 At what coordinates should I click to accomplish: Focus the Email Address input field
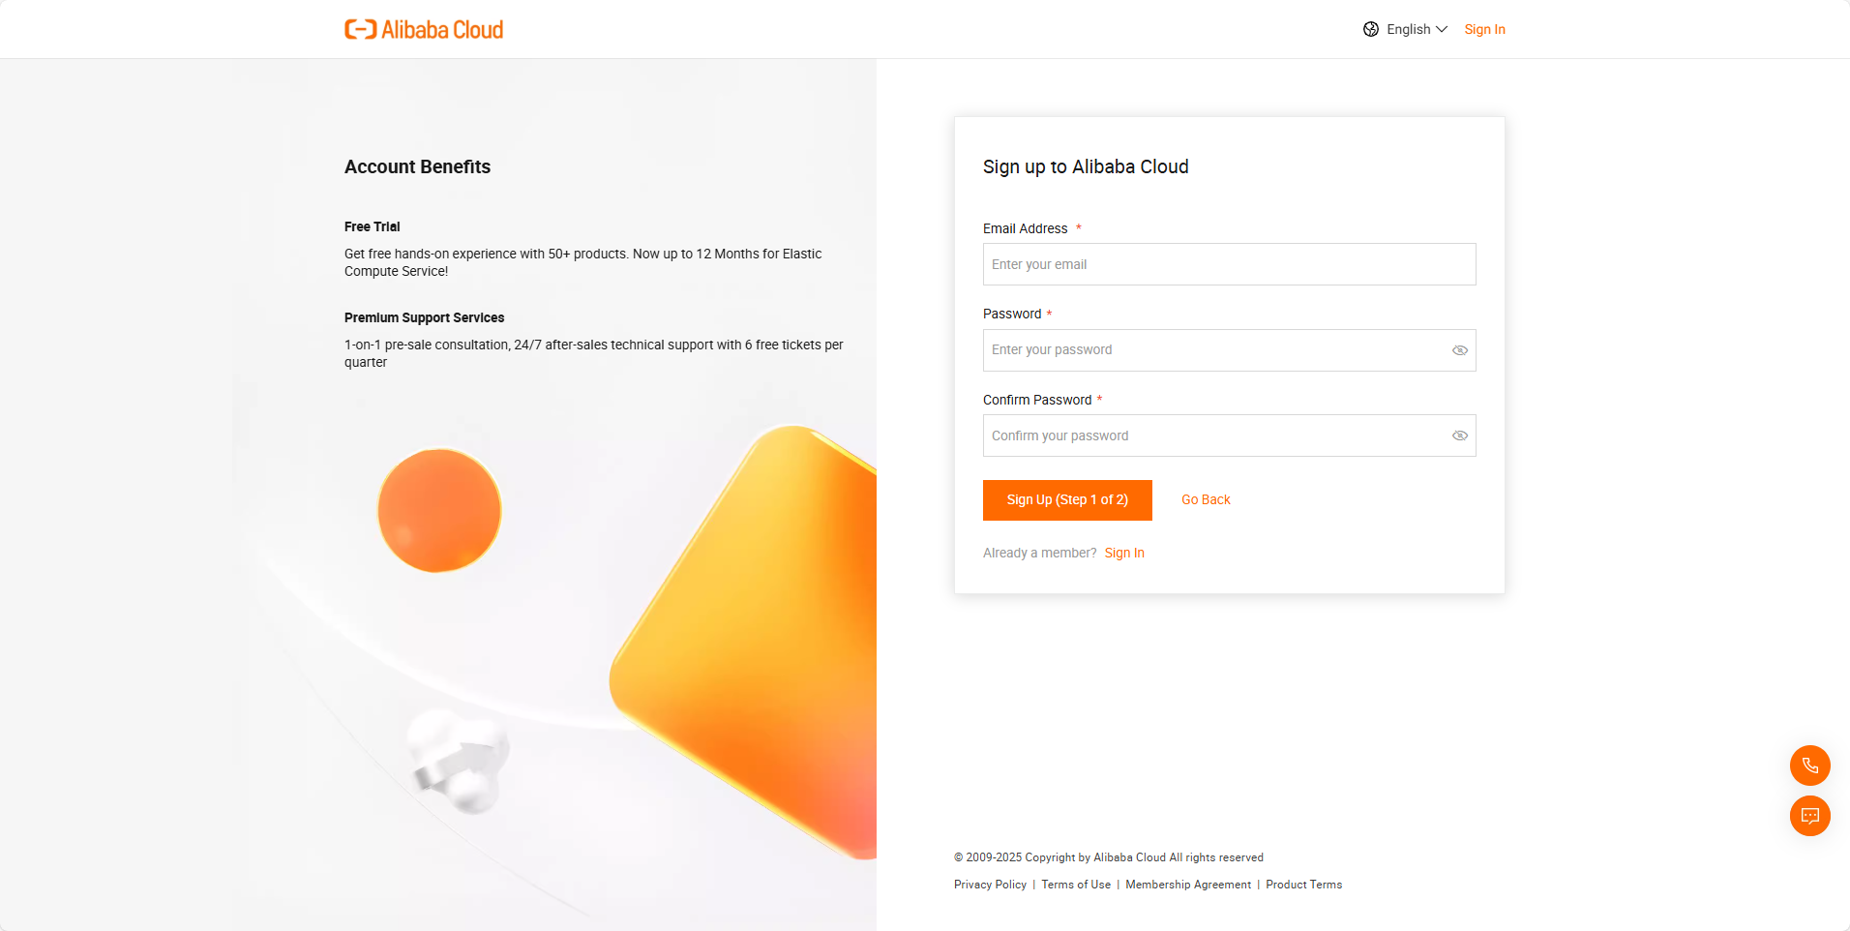pos(1229,264)
